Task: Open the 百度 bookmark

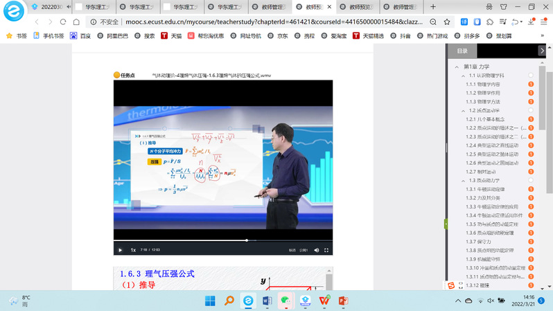Action: (81, 35)
